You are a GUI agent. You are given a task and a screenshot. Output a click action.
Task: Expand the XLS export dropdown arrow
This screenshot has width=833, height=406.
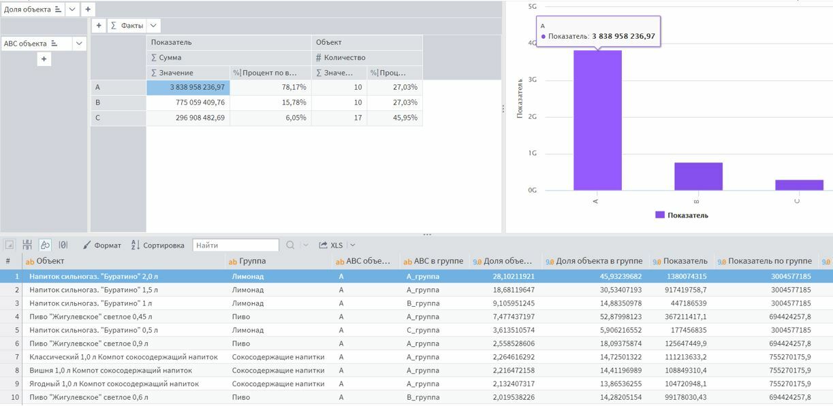click(352, 245)
